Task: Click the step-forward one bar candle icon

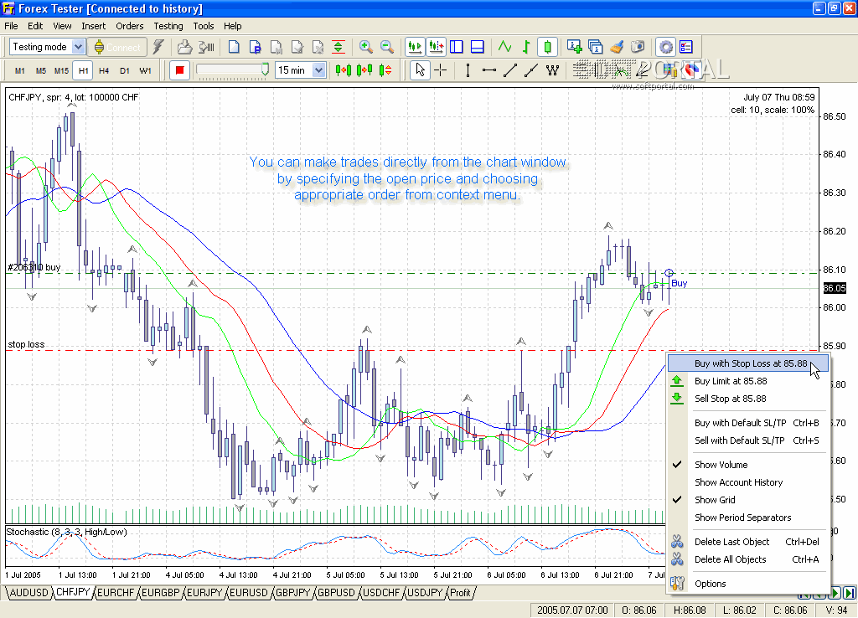Action: coord(364,70)
